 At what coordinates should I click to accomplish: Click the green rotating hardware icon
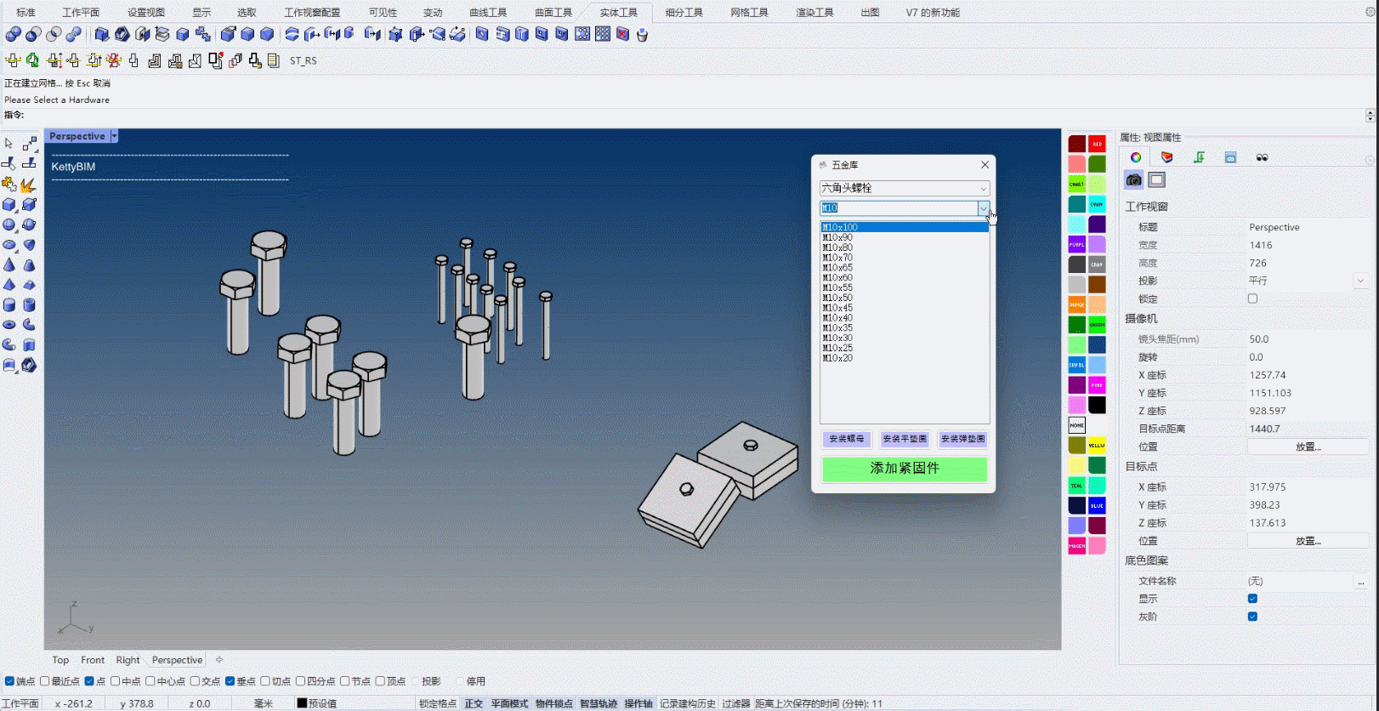tap(32, 60)
